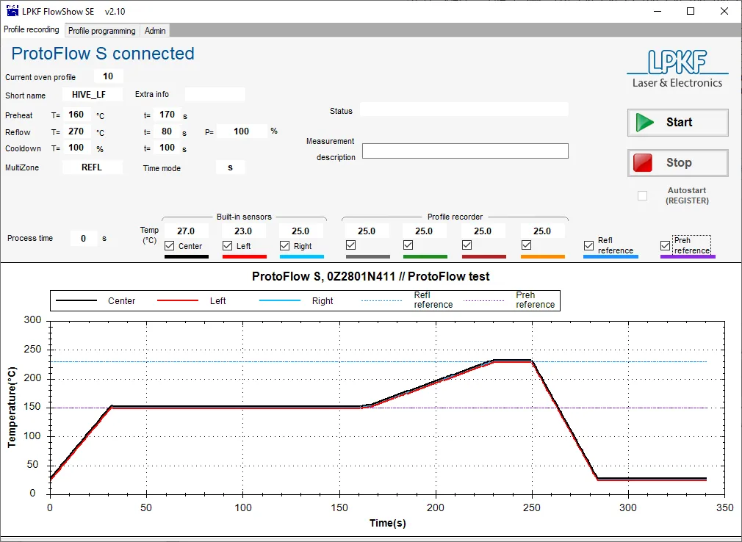Viewport: 742px width, 542px height.
Task: Click the black Center color bar
Action: (x=187, y=257)
